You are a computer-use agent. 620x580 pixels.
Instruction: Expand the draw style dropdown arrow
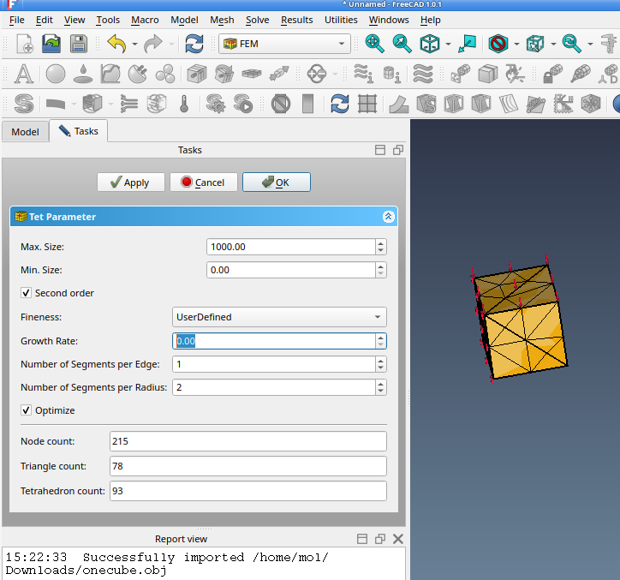pyautogui.click(x=516, y=44)
